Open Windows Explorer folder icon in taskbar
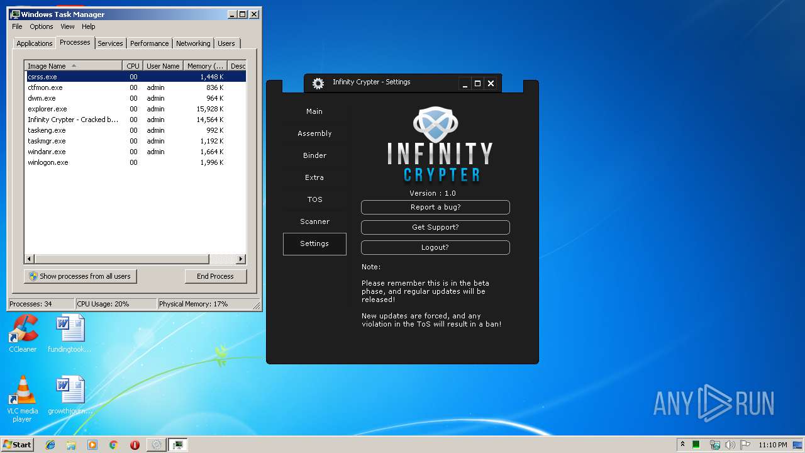This screenshot has width=805, height=453. coord(71,445)
